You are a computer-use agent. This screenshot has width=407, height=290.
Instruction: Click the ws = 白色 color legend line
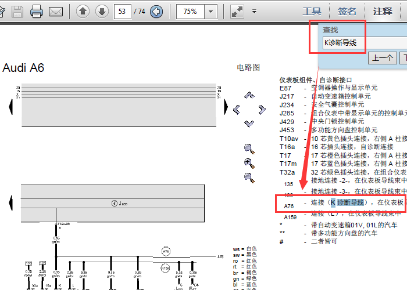(245, 249)
